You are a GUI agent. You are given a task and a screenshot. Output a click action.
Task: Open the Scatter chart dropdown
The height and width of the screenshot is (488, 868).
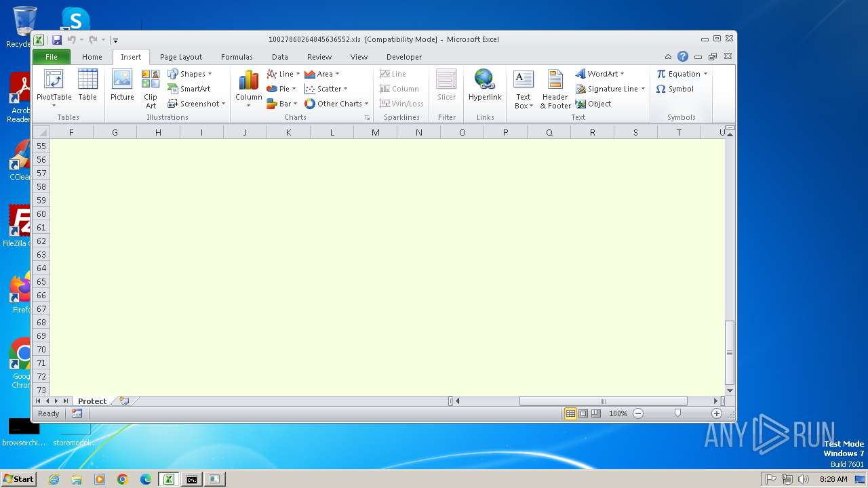(326, 89)
